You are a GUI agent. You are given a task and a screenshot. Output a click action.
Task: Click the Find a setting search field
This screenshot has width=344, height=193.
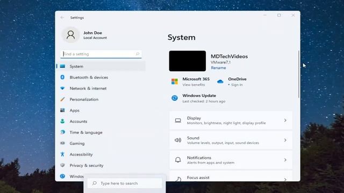point(101,54)
